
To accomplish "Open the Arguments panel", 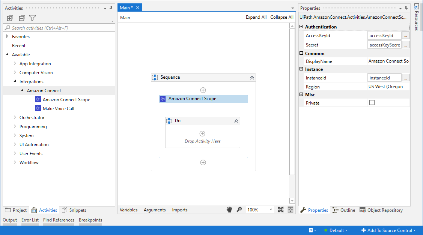I will click(155, 210).
